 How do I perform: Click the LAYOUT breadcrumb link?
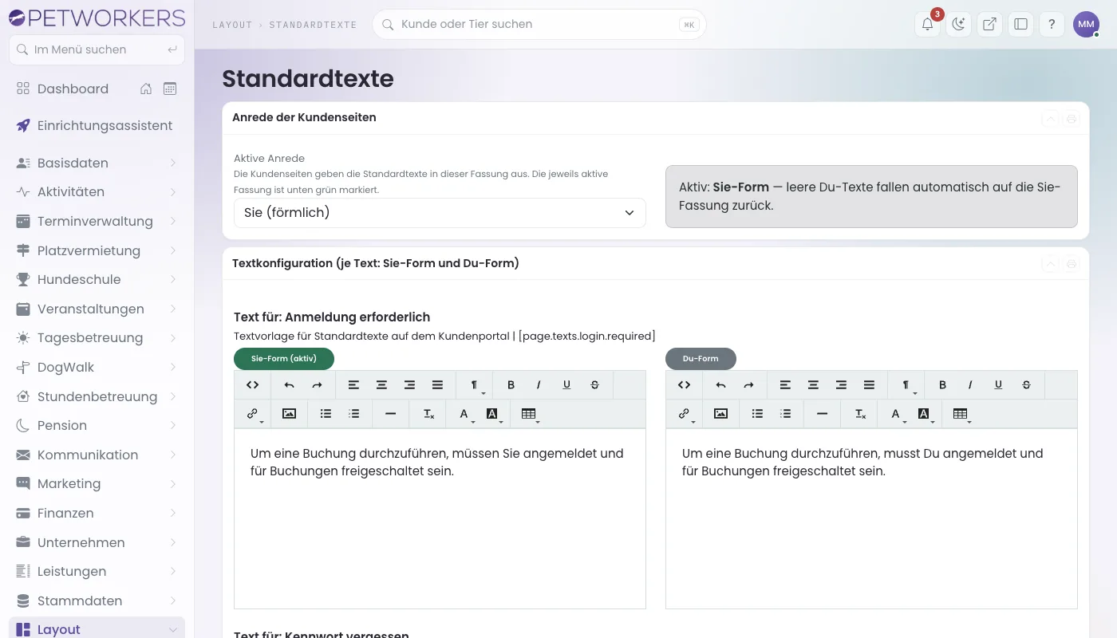pyautogui.click(x=232, y=25)
